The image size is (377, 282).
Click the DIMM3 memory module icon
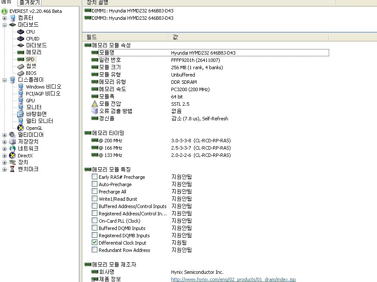88,18
